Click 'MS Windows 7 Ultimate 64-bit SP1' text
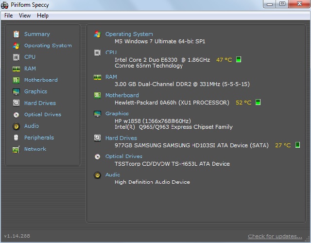 pos(160,41)
